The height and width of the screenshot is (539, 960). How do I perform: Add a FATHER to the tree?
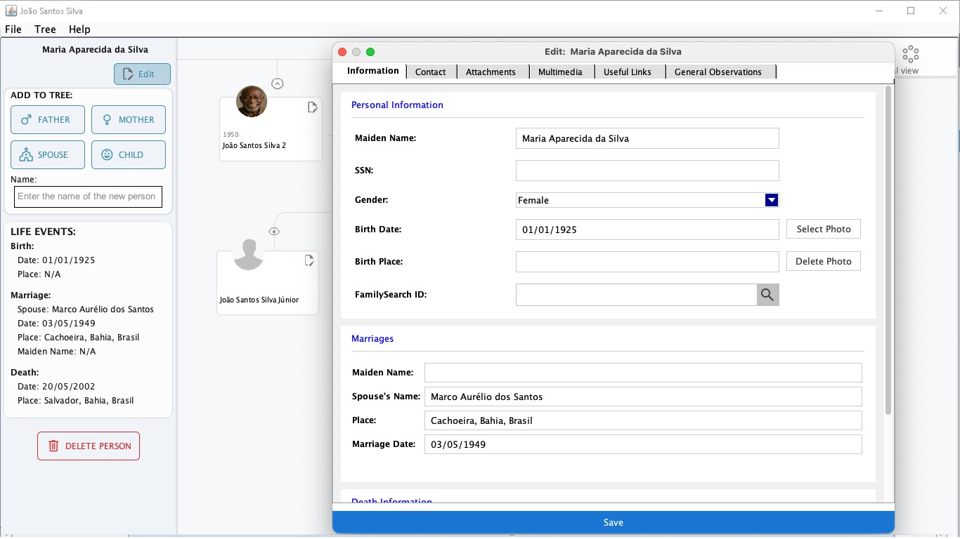(x=47, y=119)
